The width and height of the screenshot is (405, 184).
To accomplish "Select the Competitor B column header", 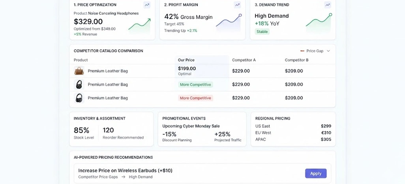I will pos(296,60).
